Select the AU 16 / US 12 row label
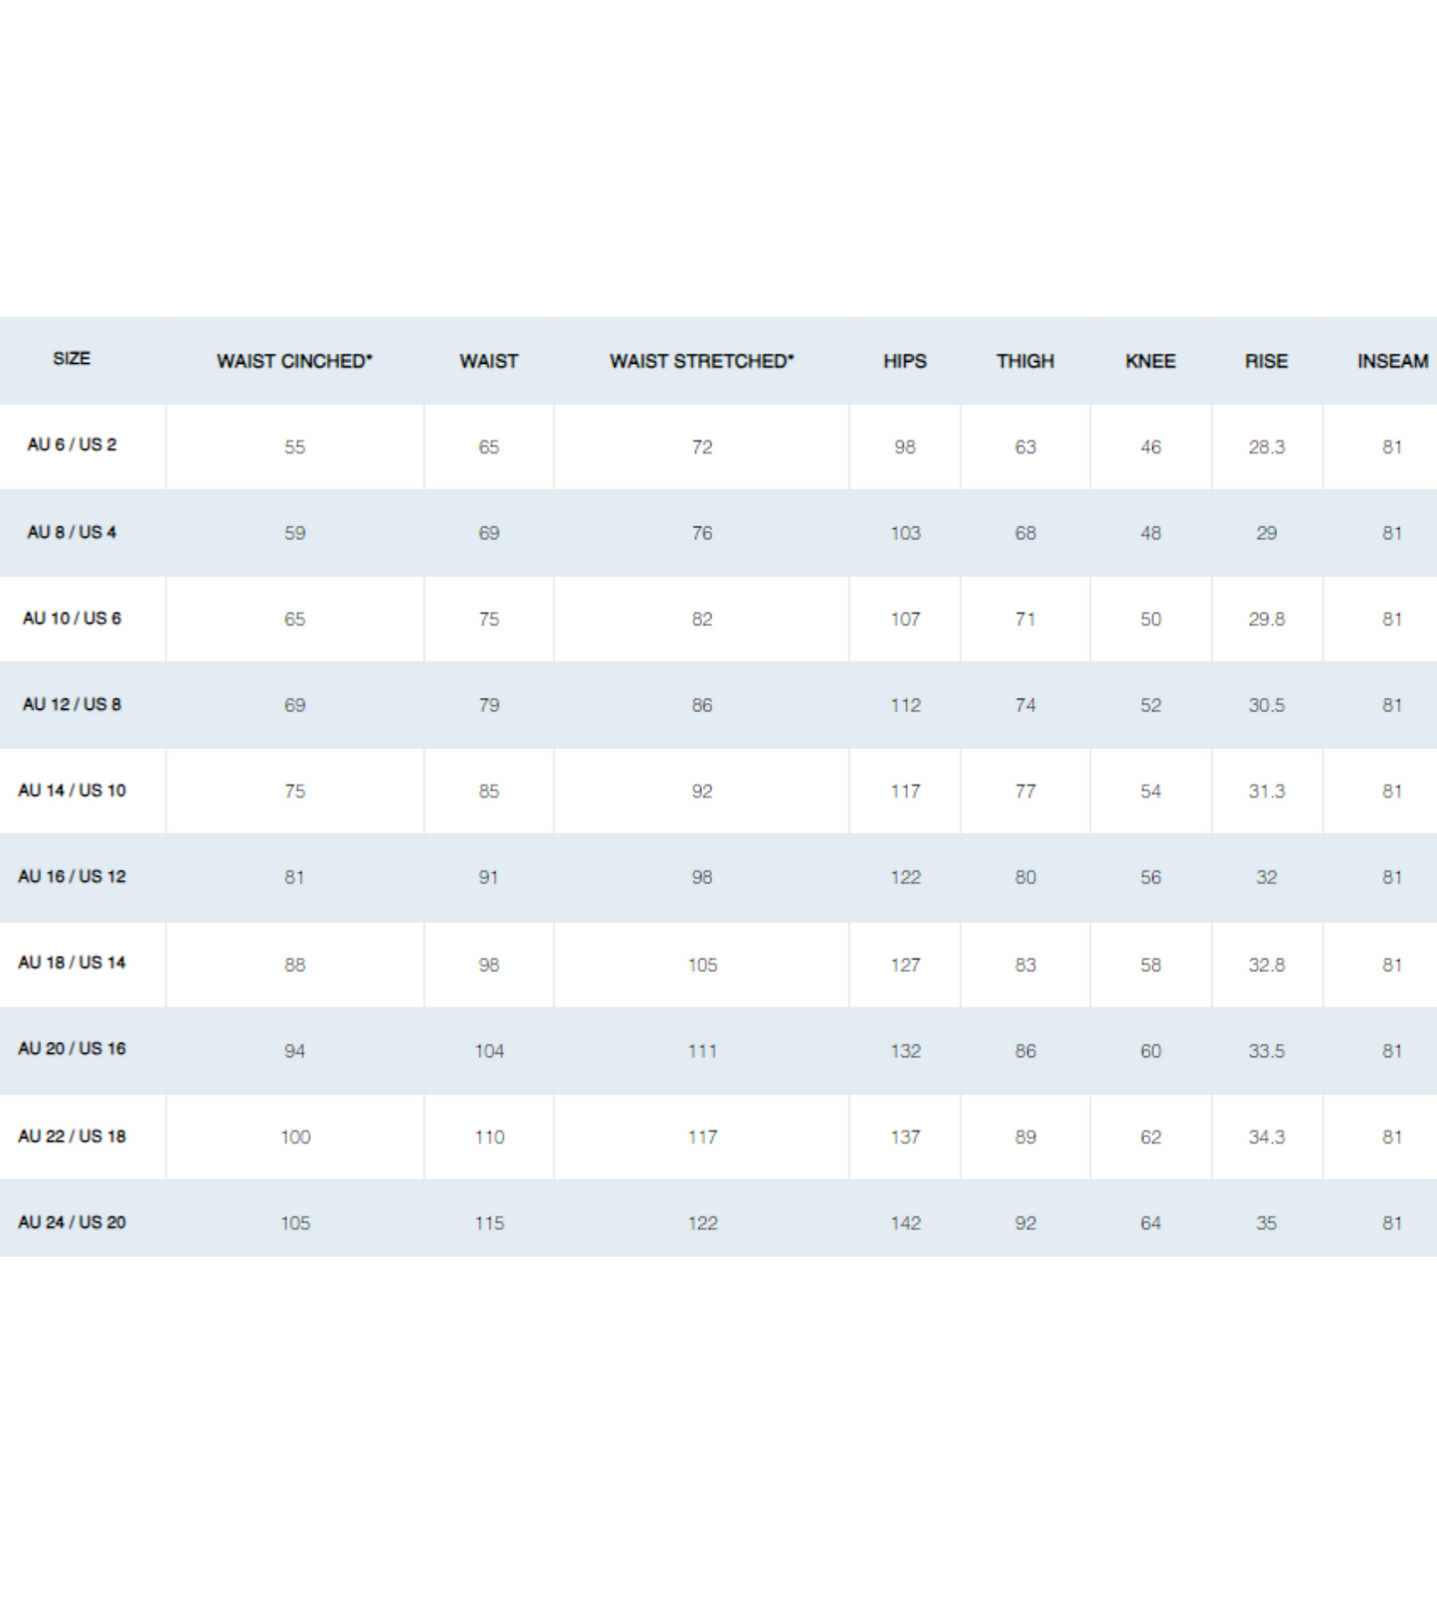 [x=72, y=876]
